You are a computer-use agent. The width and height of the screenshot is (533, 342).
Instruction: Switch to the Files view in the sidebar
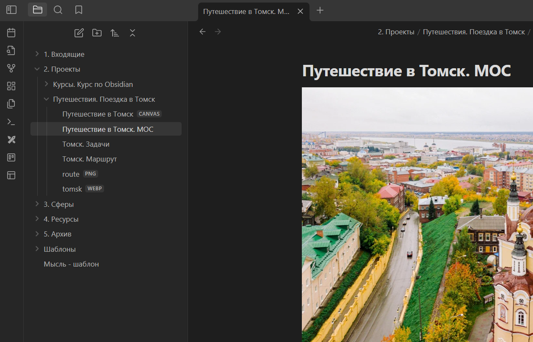tap(37, 9)
